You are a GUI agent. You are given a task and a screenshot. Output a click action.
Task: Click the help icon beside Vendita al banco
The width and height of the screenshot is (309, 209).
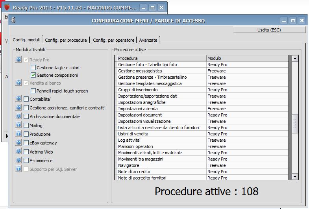click(x=19, y=83)
